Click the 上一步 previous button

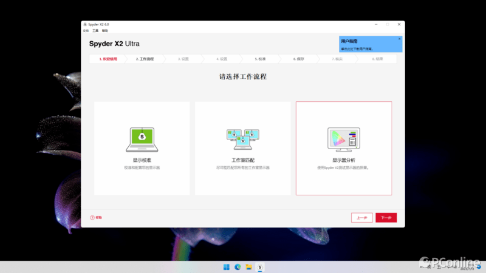(x=361, y=218)
